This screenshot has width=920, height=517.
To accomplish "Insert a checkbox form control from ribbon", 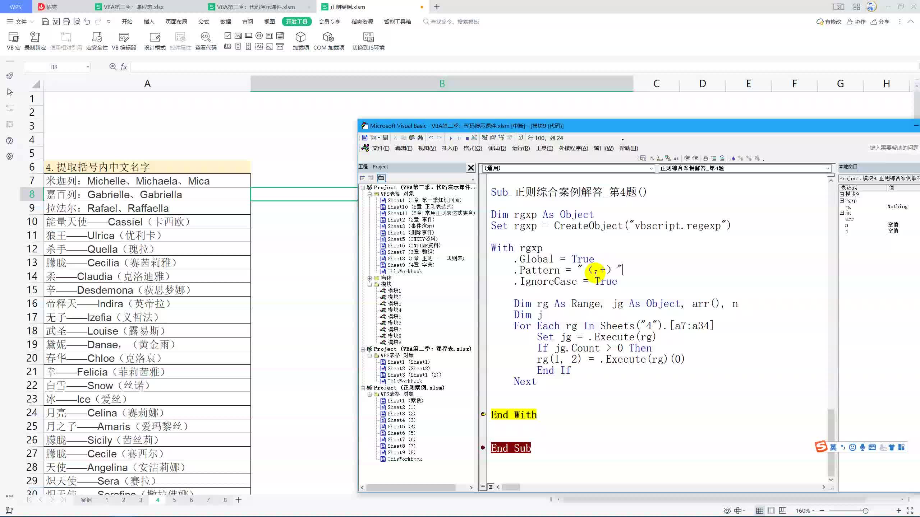I will pyautogui.click(x=228, y=36).
